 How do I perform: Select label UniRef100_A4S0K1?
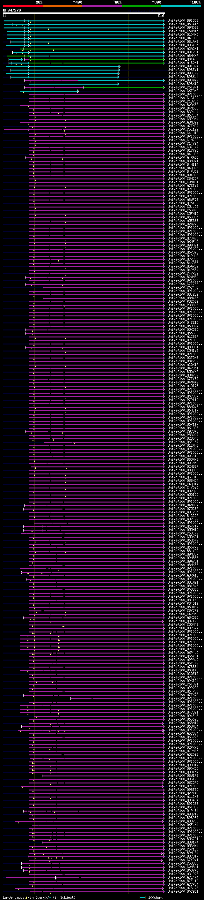pyautogui.click(x=183, y=63)
